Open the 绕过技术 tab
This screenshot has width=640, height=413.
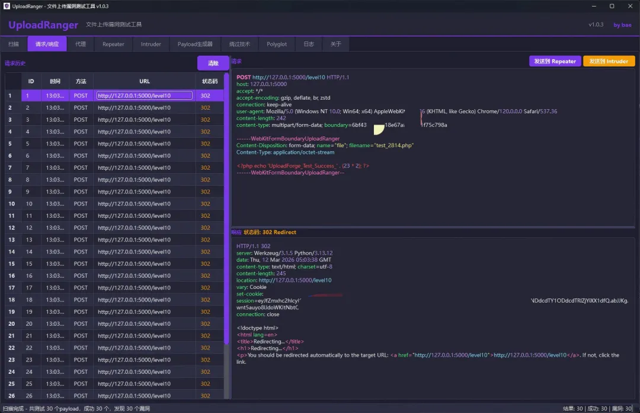[x=239, y=44]
